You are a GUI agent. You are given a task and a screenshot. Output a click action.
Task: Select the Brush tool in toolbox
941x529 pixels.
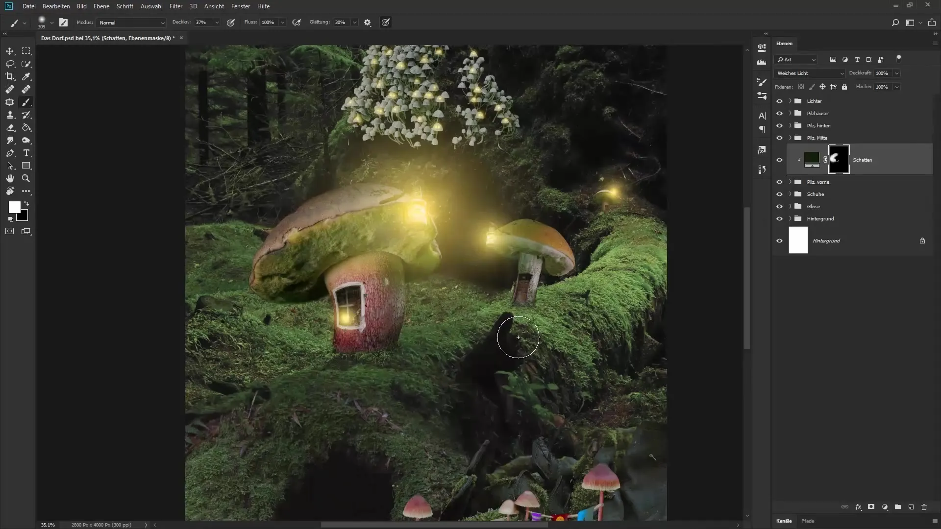[x=26, y=102]
